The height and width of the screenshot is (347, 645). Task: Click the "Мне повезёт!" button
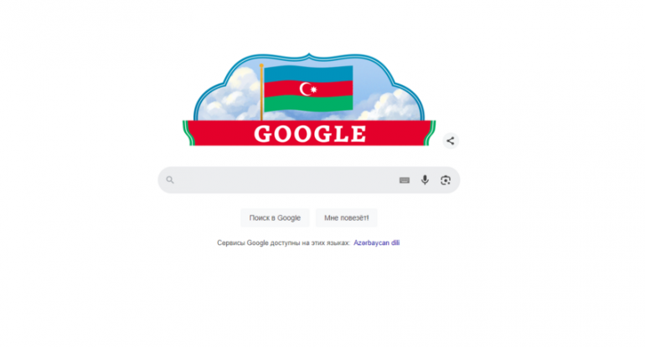coord(346,217)
